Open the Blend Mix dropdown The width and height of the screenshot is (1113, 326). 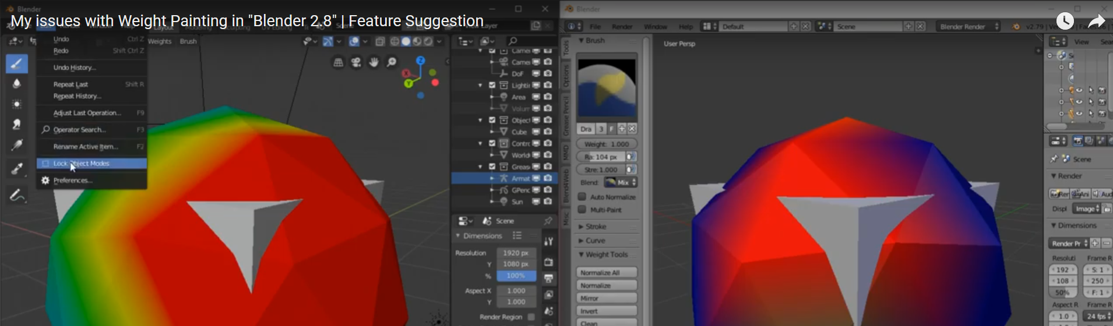621,183
